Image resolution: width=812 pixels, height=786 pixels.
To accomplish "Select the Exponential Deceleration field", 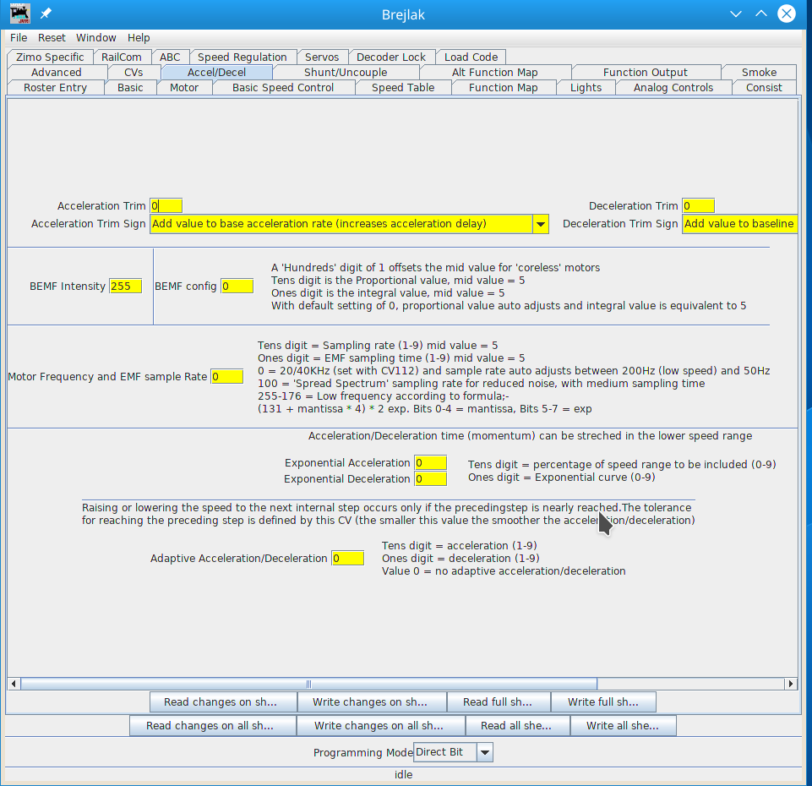I will pyautogui.click(x=430, y=479).
